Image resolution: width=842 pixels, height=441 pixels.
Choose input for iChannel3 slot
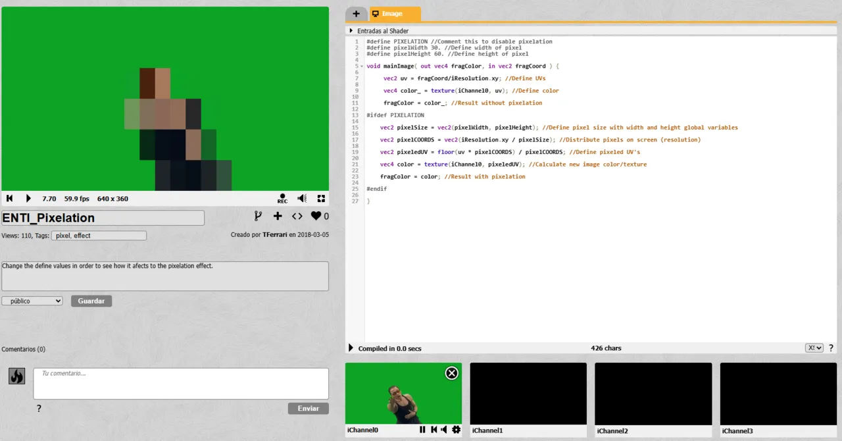(778, 394)
